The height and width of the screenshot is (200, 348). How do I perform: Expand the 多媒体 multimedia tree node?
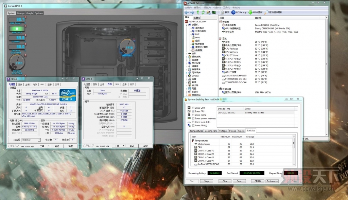pyautogui.click(x=187, y=66)
